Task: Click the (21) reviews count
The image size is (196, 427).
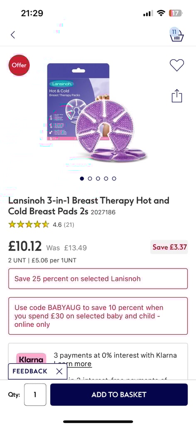Action: coord(69,225)
